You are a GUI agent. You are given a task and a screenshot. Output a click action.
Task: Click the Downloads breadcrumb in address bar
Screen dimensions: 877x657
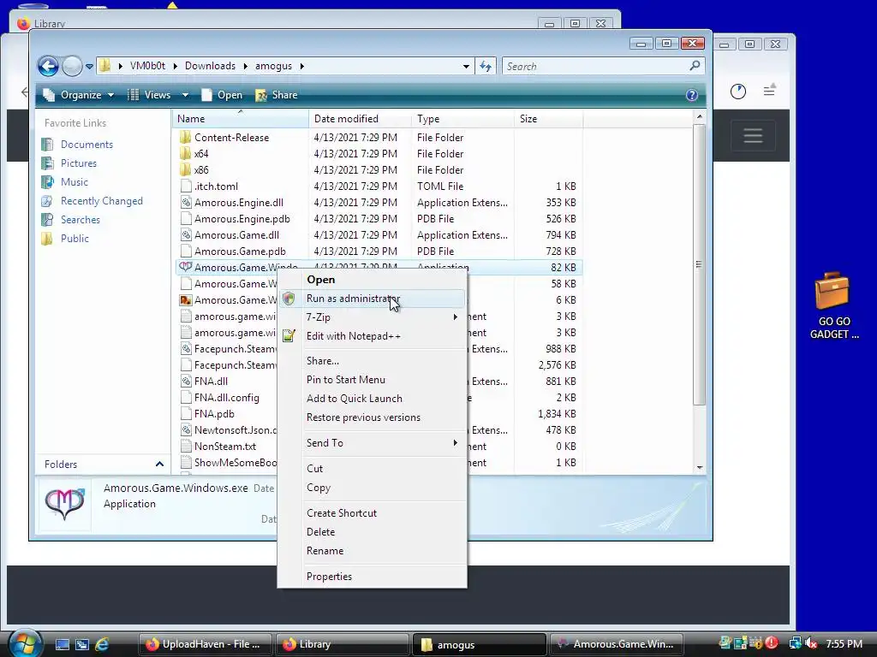(211, 66)
